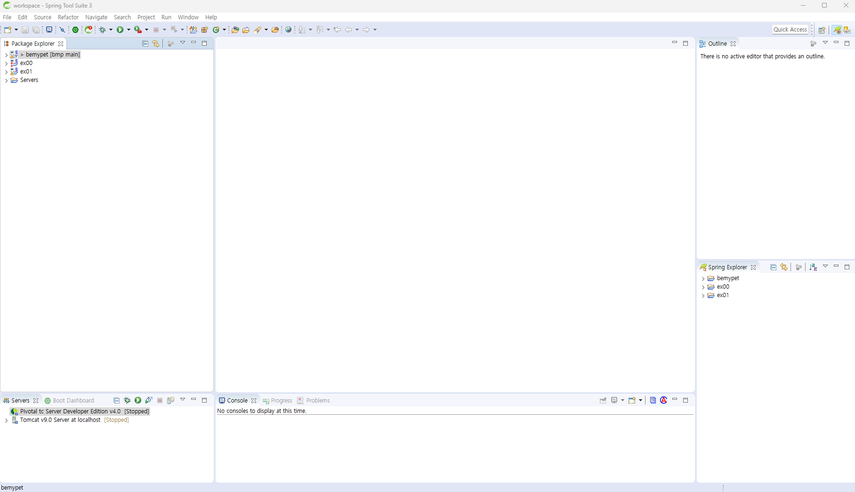This screenshot has height=492, width=855.
Task: Maximize the Console panel
Action: tap(686, 400)
